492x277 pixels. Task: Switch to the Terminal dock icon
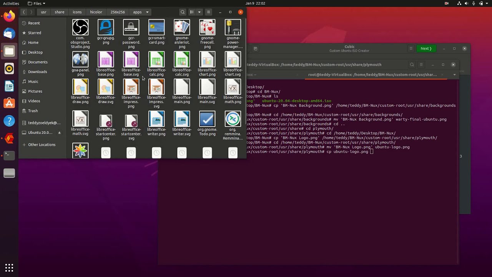(9, 155)
